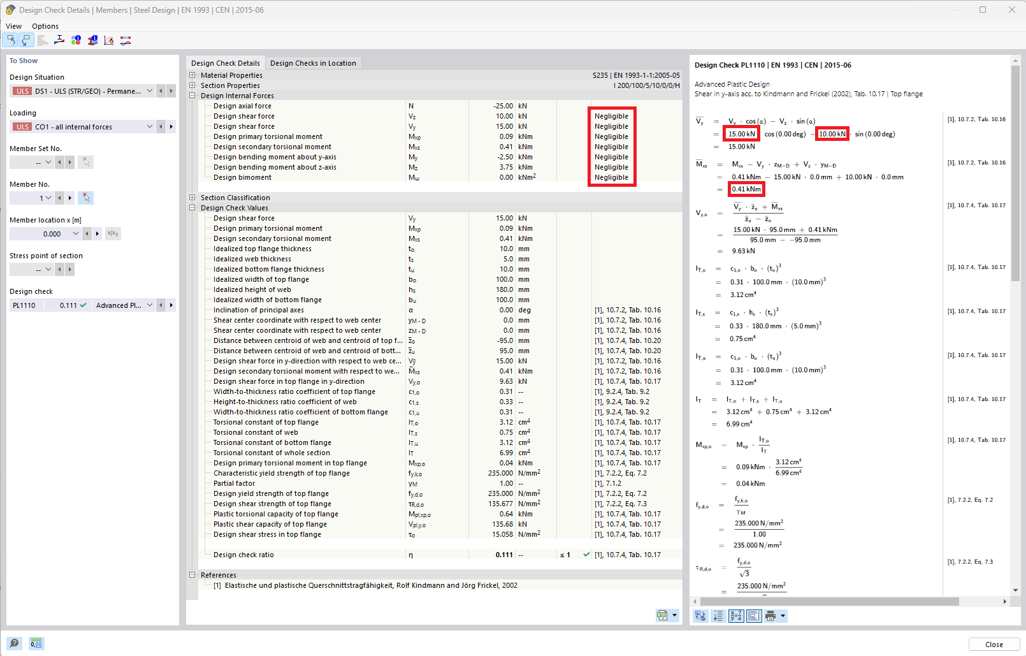Click the section stress diagram toolbar icon
Viewport: 1026px width, 656px height.
(59, 40)
